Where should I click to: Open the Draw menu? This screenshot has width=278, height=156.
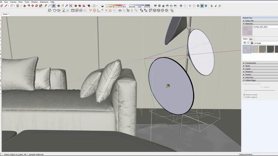(20, 2)
